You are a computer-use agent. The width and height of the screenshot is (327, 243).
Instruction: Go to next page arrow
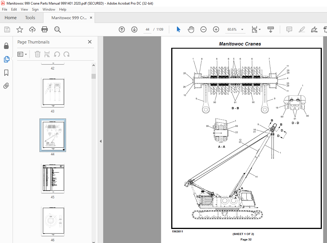(x=134, y=29)
